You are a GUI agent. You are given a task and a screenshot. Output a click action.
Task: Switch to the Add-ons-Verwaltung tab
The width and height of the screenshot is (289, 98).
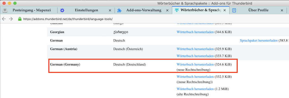tap(144, 10)
